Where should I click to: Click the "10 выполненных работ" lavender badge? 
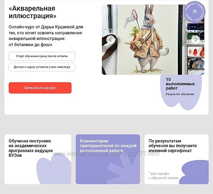tap(181, 92)
